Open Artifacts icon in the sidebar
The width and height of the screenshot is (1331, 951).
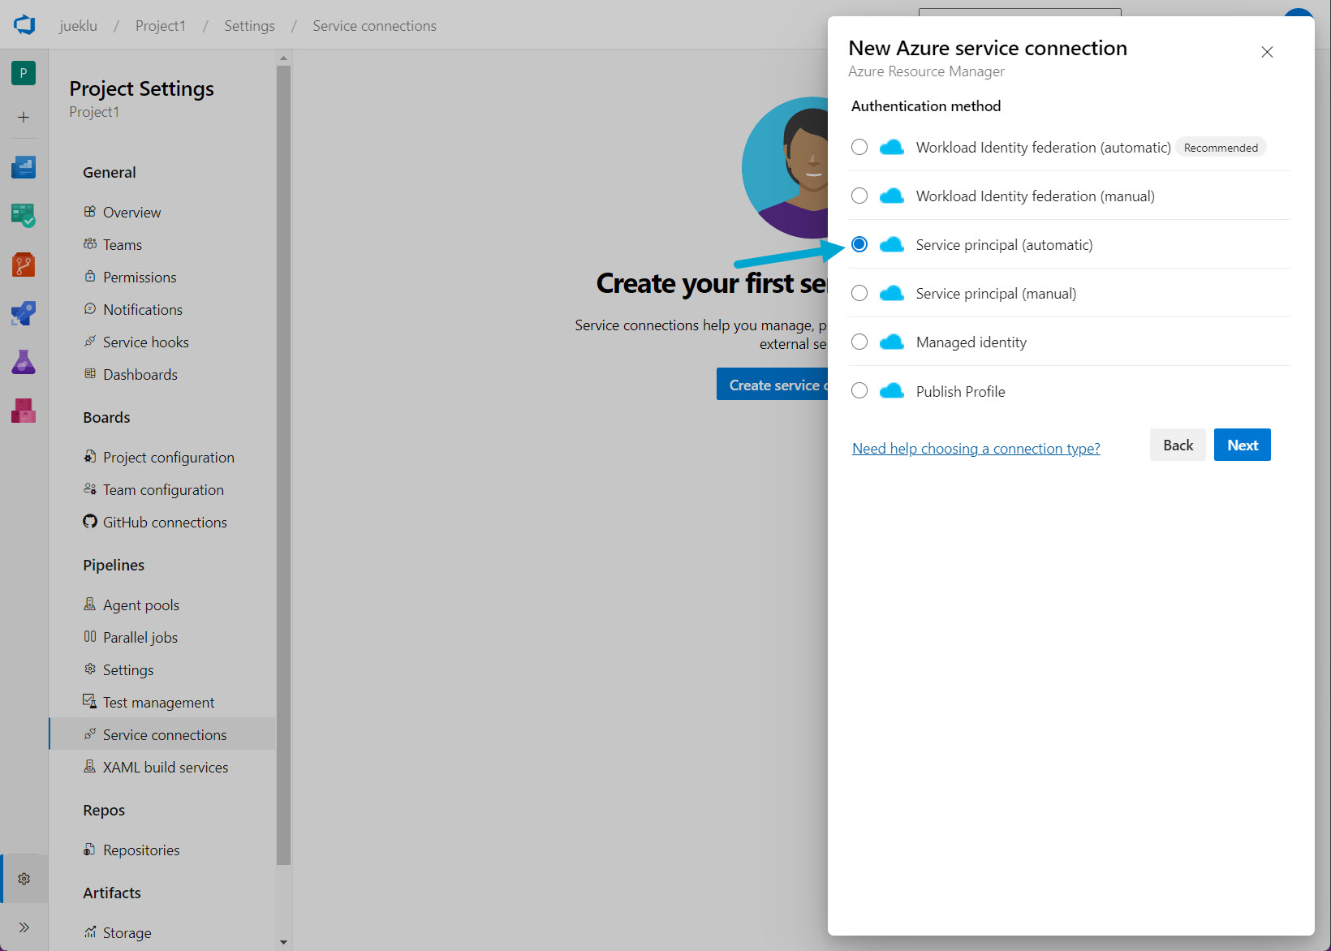[24, 411]
